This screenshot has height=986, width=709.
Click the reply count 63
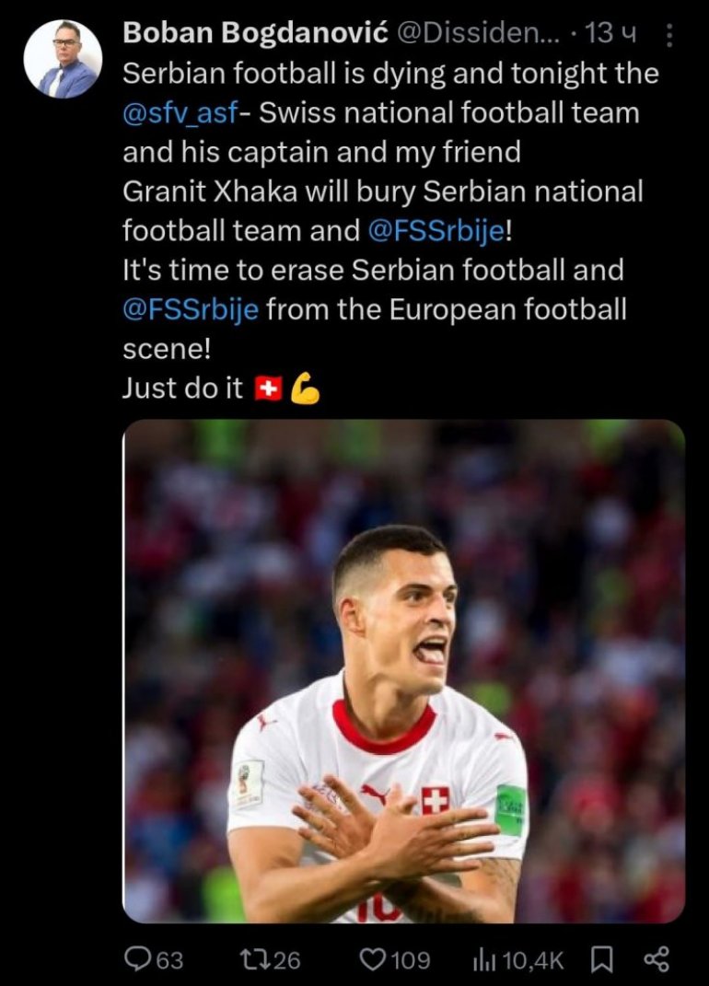[x=169, y=960]
